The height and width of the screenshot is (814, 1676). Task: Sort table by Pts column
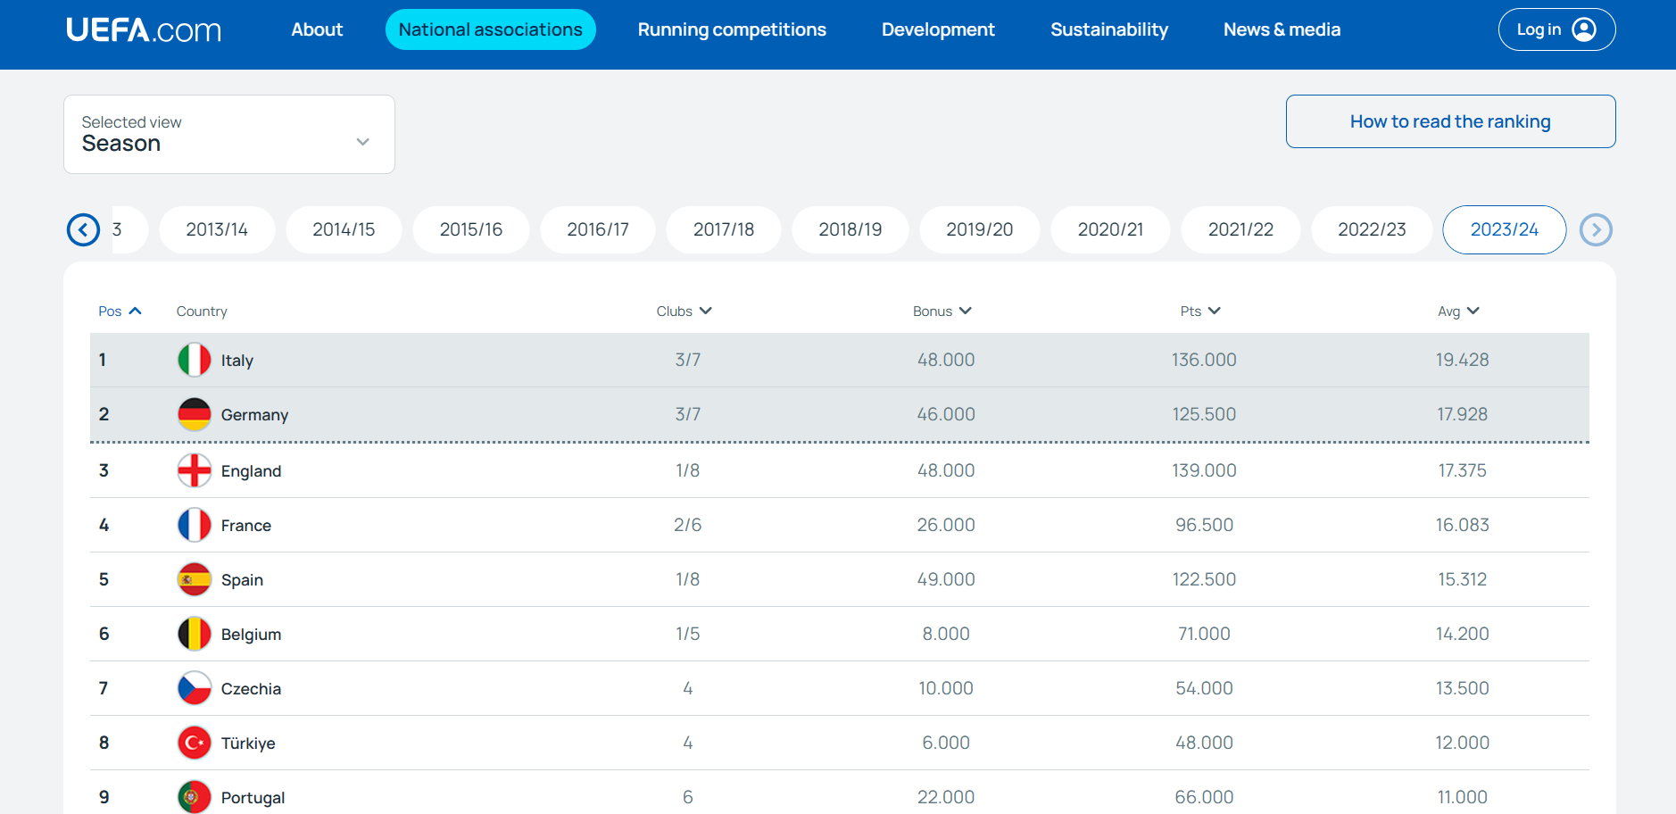[x=1199, y=311]
